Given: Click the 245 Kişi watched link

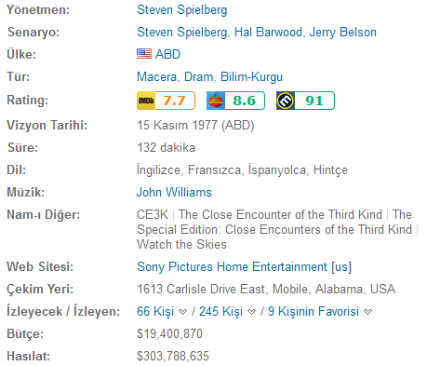Looking at the screenshot, I should [x=220, y=311].
